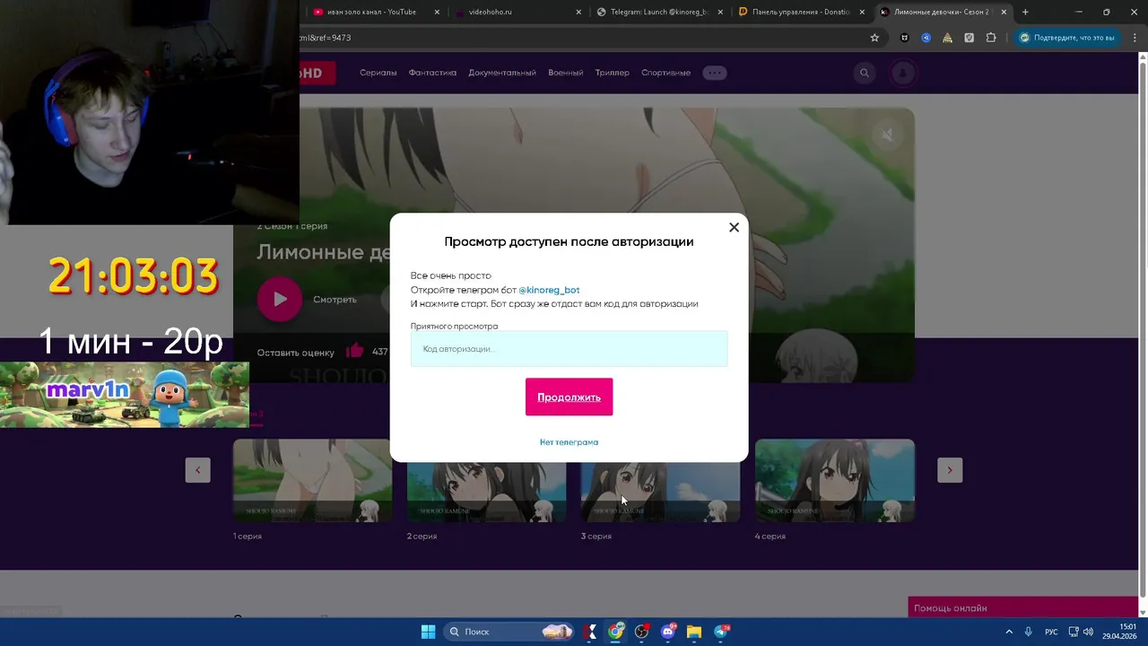Expand the three-dots more categories menu
1148x646 pixels.
(x=714, y=73)
